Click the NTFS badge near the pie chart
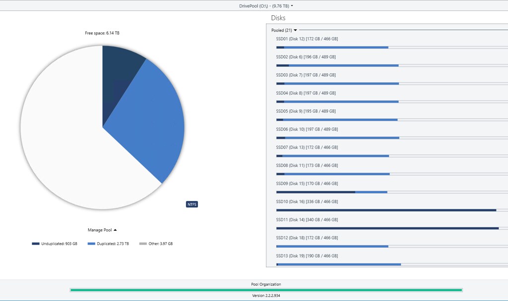 tap(192, 204)
